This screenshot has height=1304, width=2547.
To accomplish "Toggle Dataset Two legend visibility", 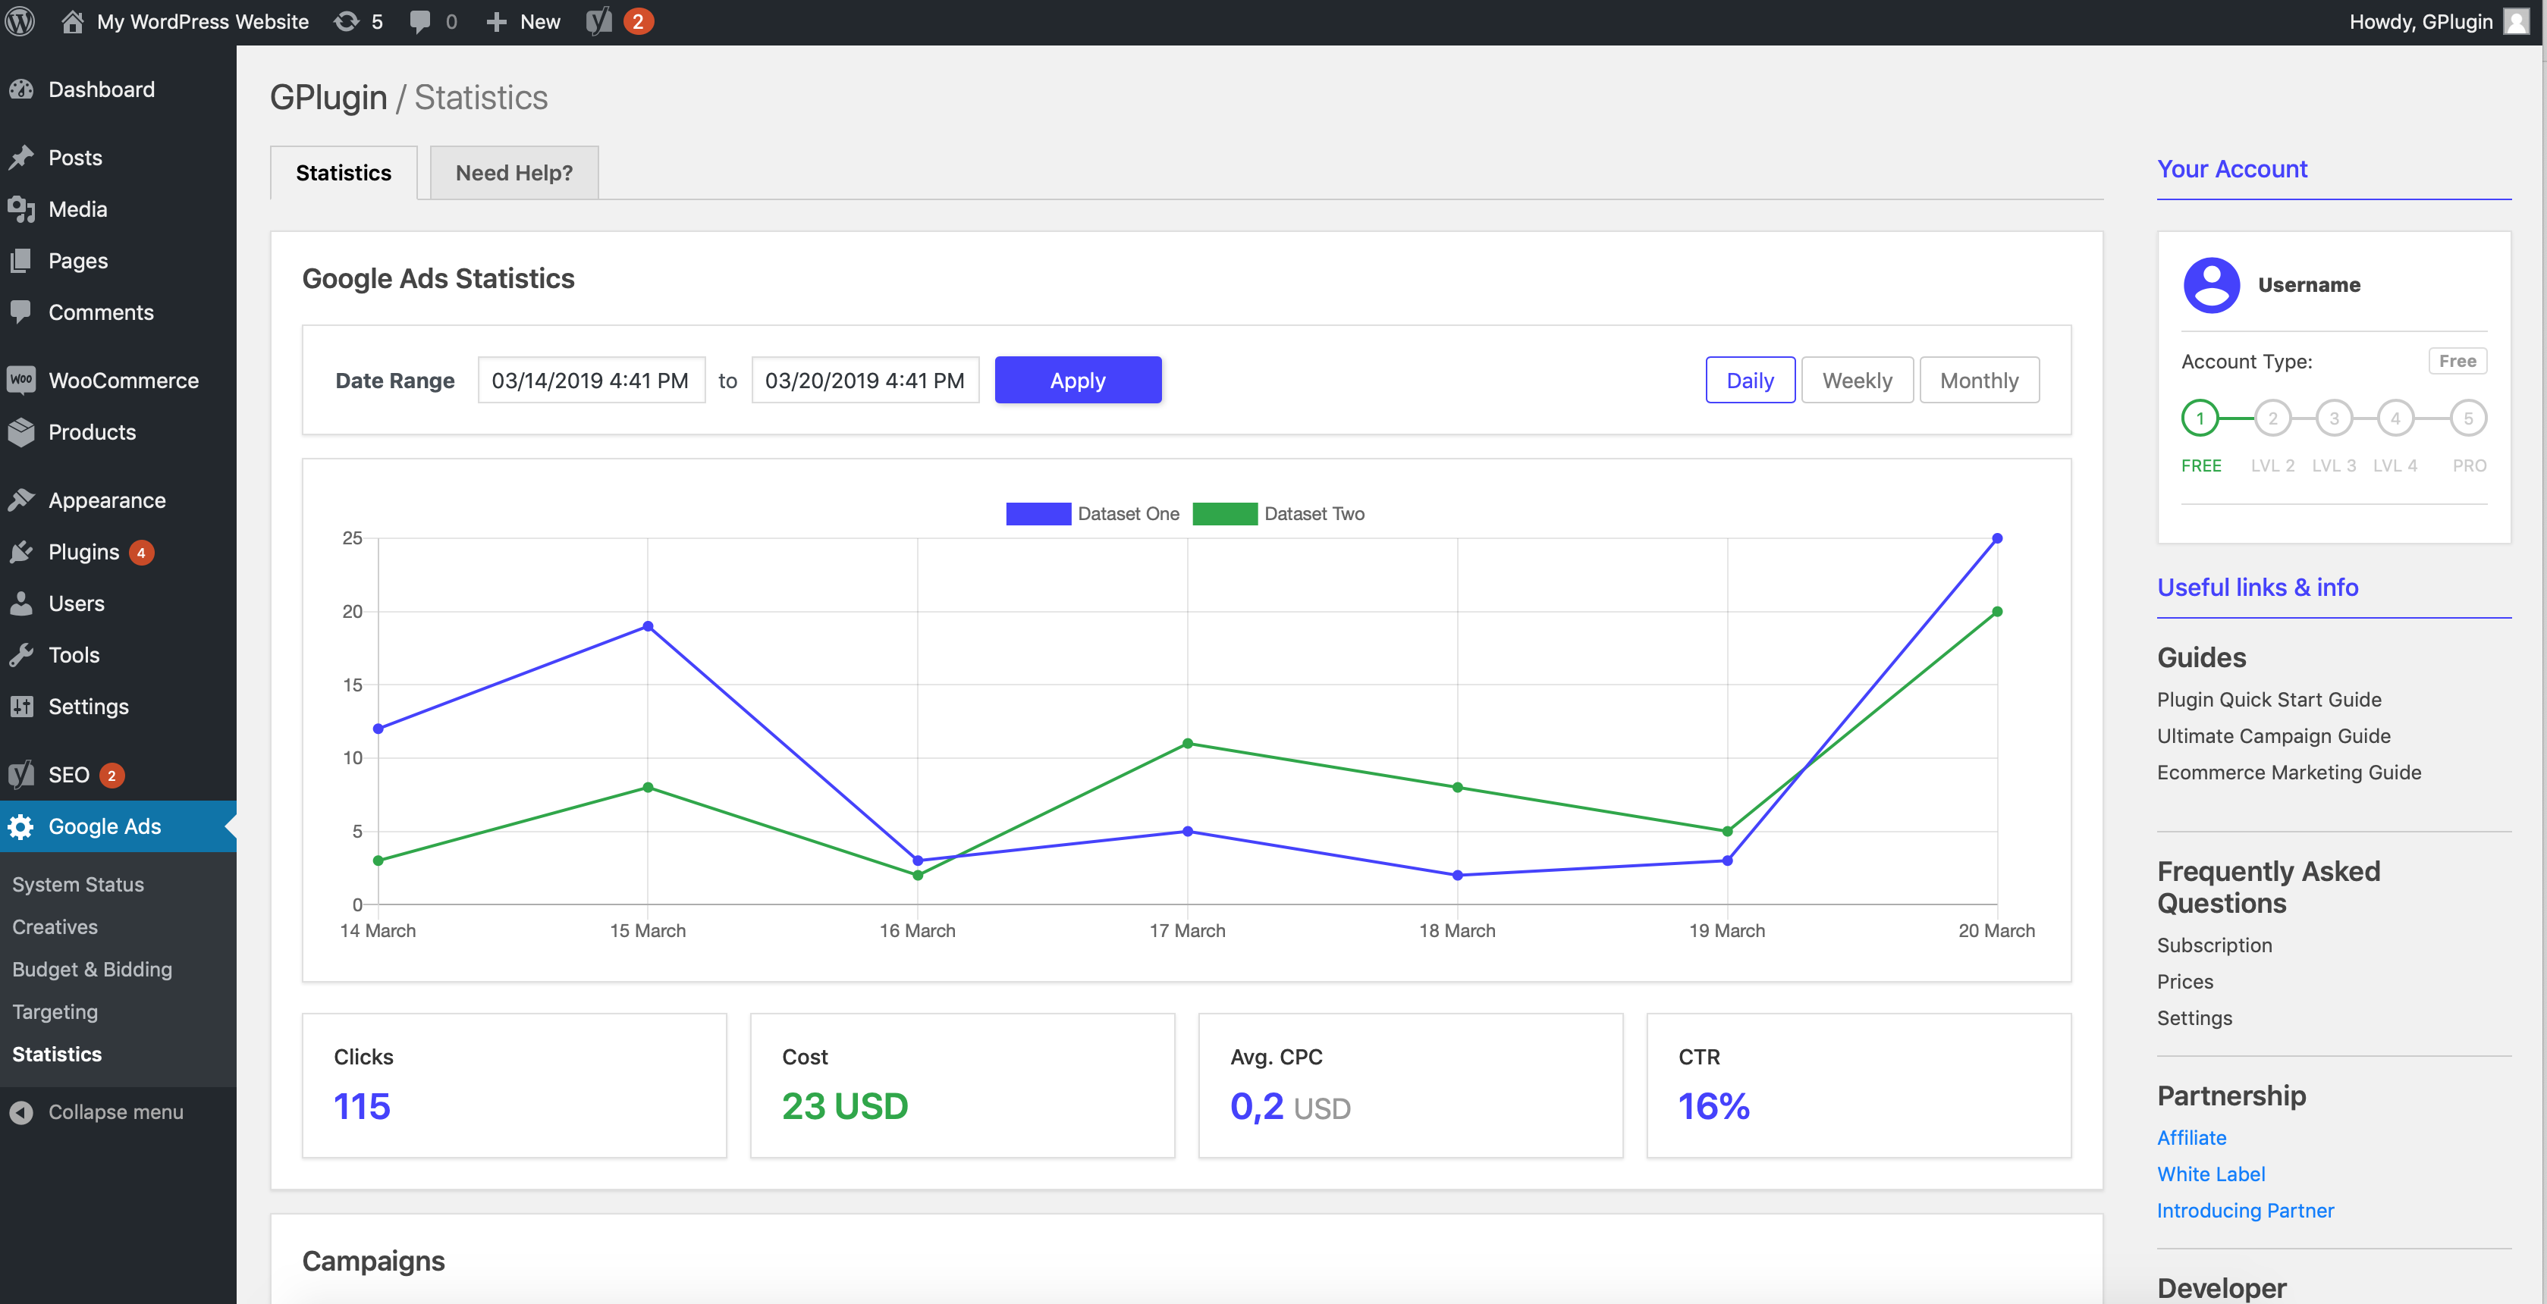I will point(1279,514).
